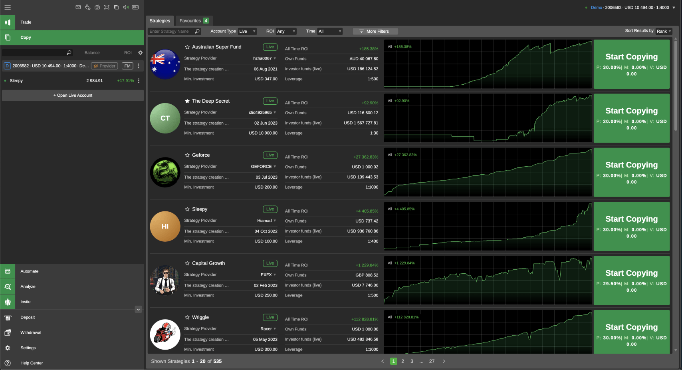Open the mail notifications icon
Viewport: 682px width, 370px height.
78,7
